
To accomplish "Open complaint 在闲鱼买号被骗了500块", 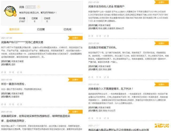I will (103, 48).
